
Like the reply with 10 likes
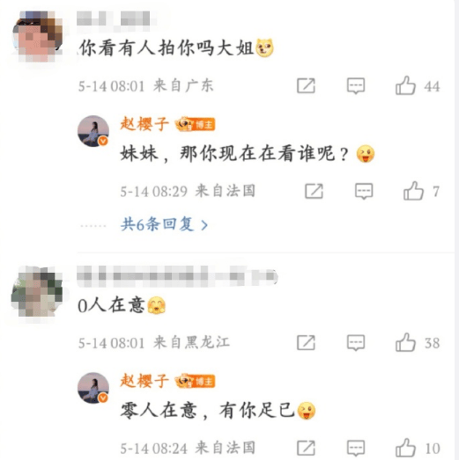[405, 448]
